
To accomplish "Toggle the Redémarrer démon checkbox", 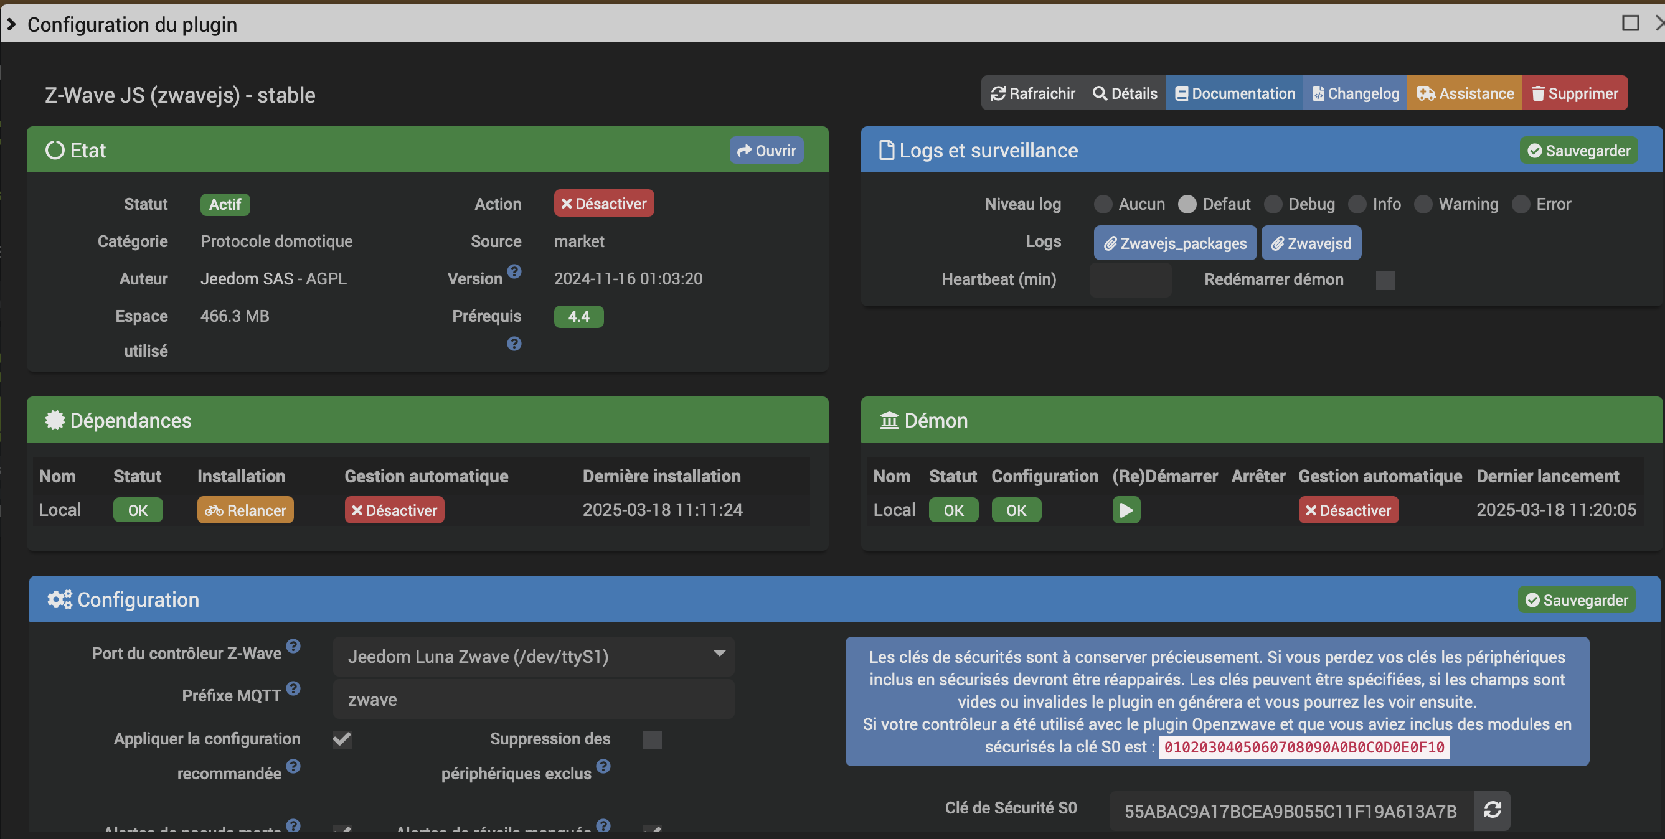I will tap(1384, 280).
